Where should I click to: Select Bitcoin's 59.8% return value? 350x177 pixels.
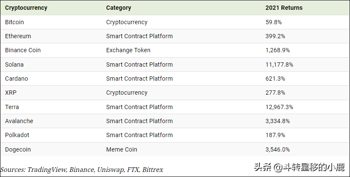pos(274,22)
